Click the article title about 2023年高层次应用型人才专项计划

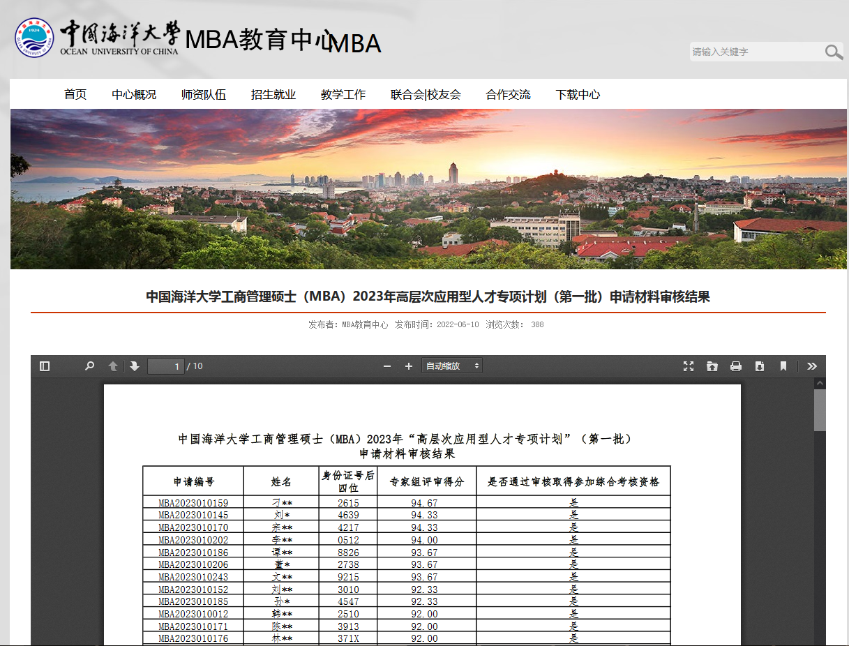coord(428,297)
